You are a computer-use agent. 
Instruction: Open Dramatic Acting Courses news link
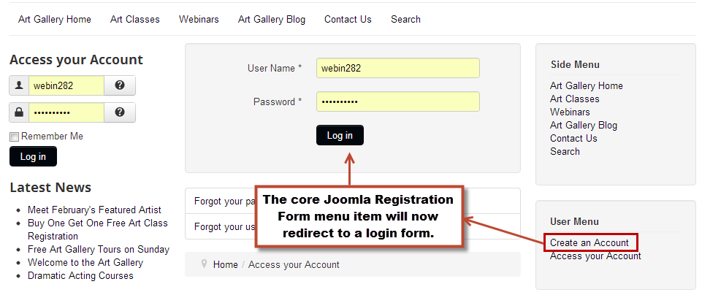(80, 275)
